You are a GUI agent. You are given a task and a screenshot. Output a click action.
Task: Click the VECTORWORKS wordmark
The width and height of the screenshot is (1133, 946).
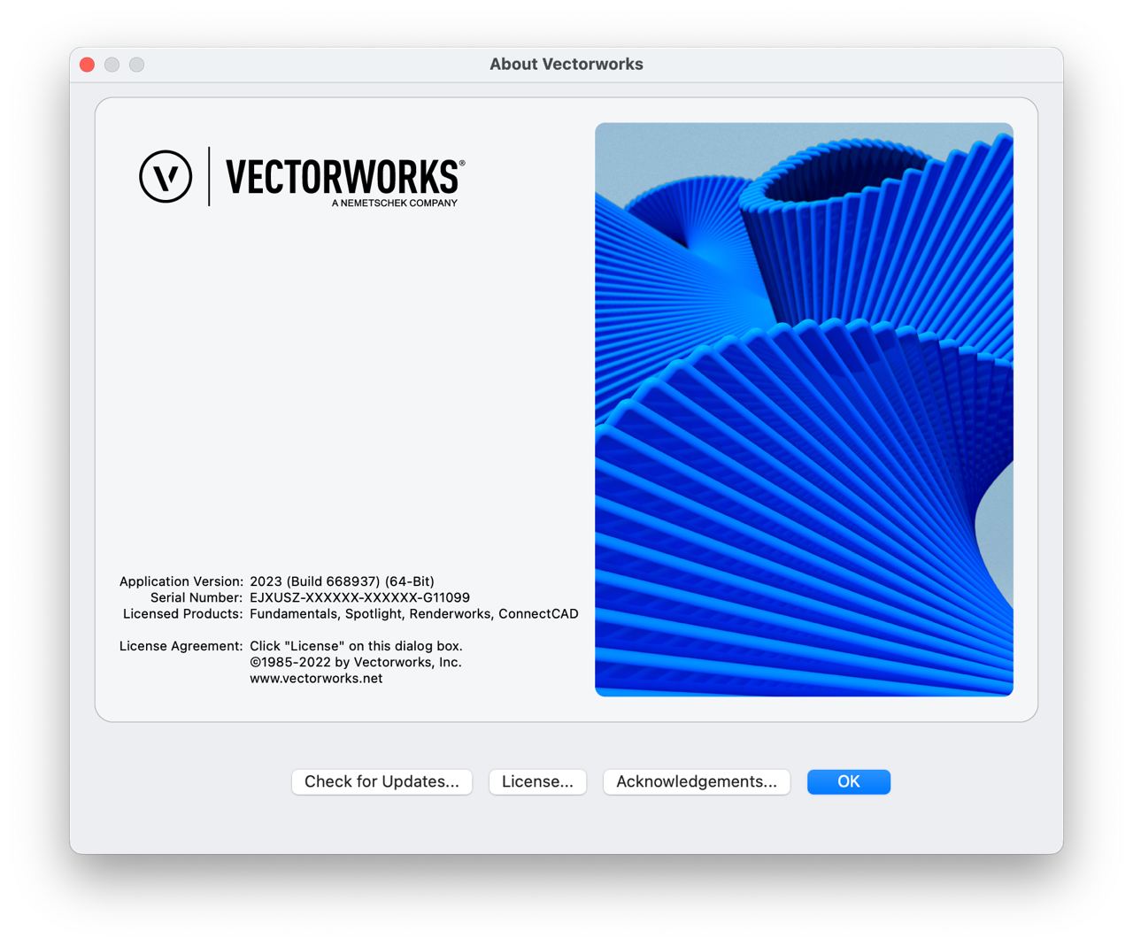coord(344,176)
